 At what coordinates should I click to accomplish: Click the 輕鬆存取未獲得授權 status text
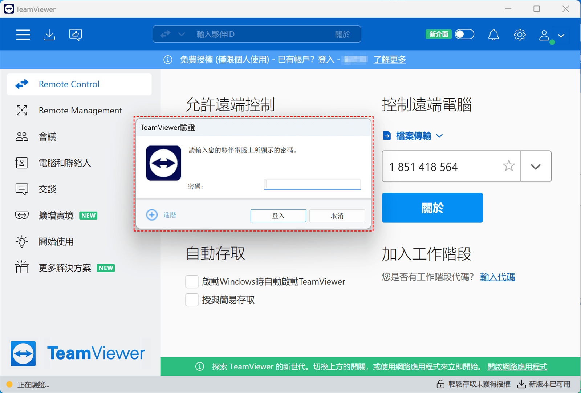pos(479,384)
